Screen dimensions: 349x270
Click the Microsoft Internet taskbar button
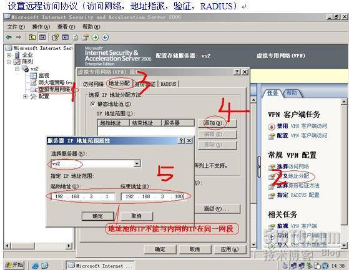[99, 266]
